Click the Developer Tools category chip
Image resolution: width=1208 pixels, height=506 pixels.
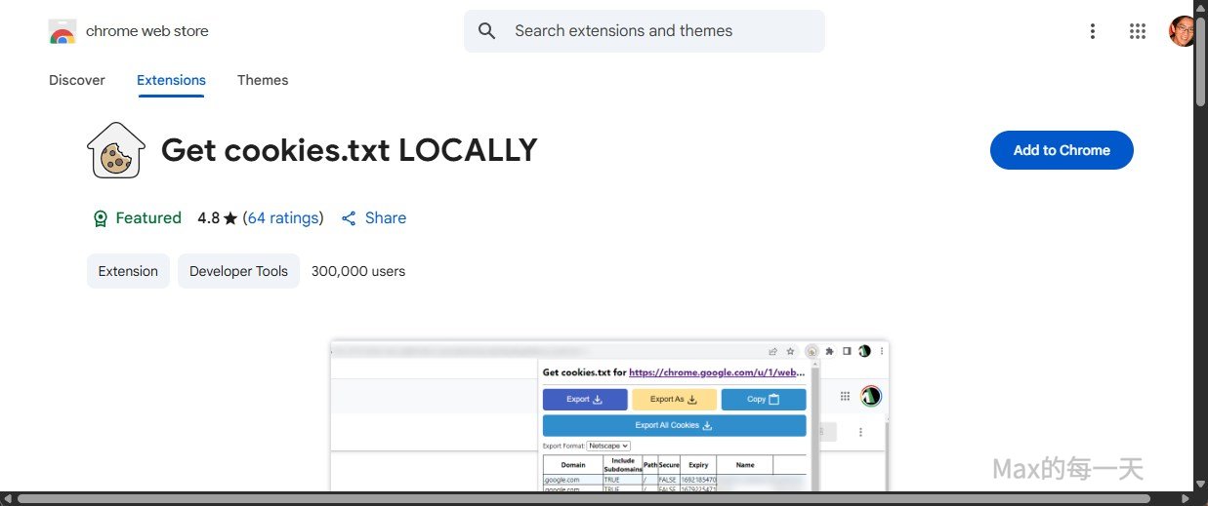[x=238, y=271]
